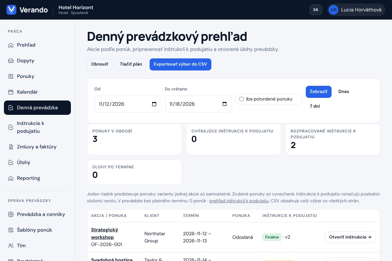
Task: Select the 7 dní quick range
Action: tap(315, 106)
